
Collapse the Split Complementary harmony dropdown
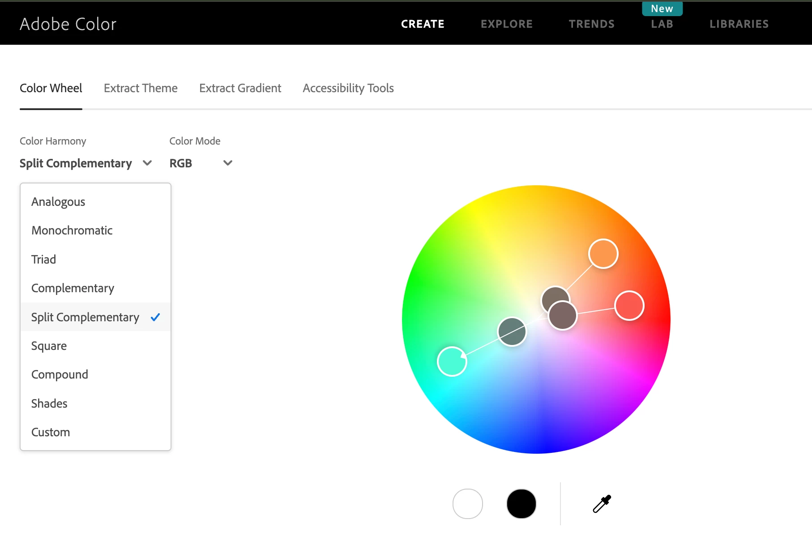(x=86, y=163)
